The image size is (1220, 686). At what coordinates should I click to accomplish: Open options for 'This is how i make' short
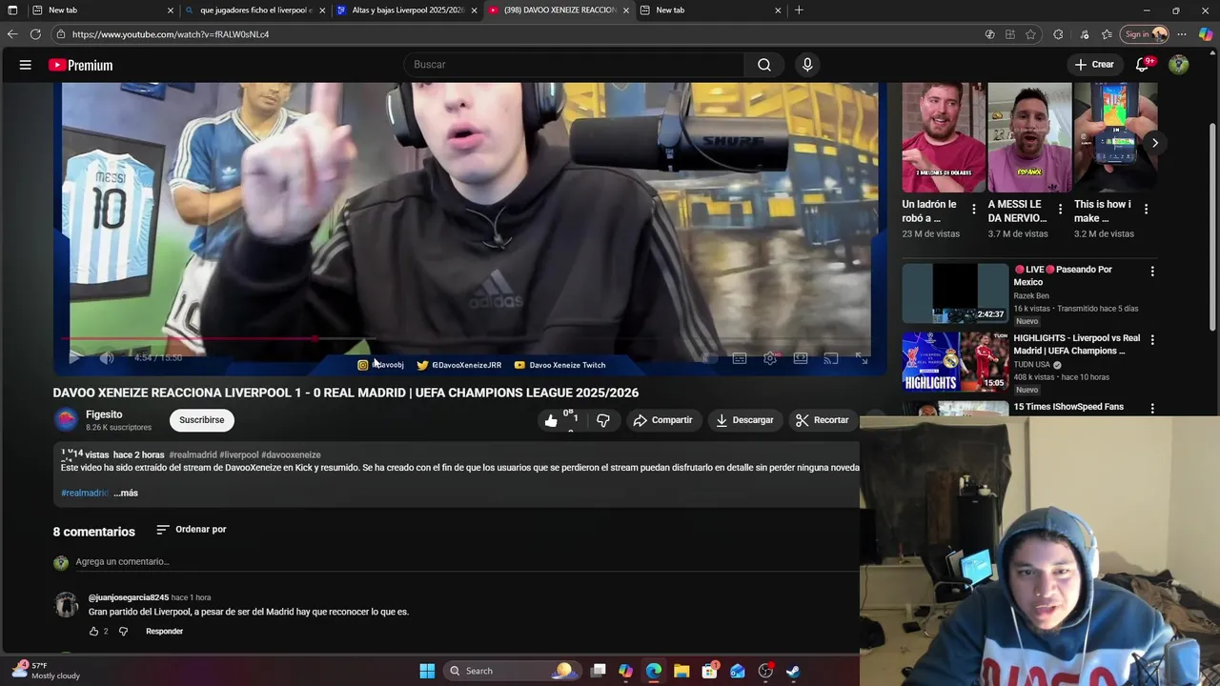click(x=1146, y=209)
